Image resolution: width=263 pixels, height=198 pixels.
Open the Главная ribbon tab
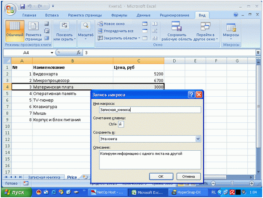[x=29, y=15]
